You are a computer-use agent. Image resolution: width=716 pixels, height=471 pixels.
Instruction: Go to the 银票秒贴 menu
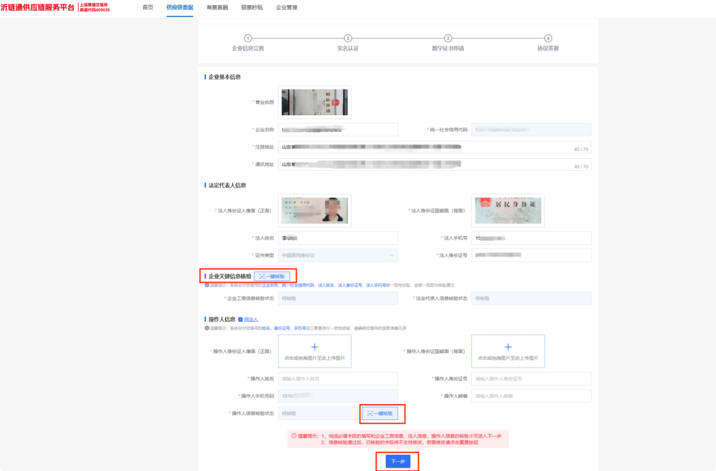pyautogui.click(x=252, y=7)
